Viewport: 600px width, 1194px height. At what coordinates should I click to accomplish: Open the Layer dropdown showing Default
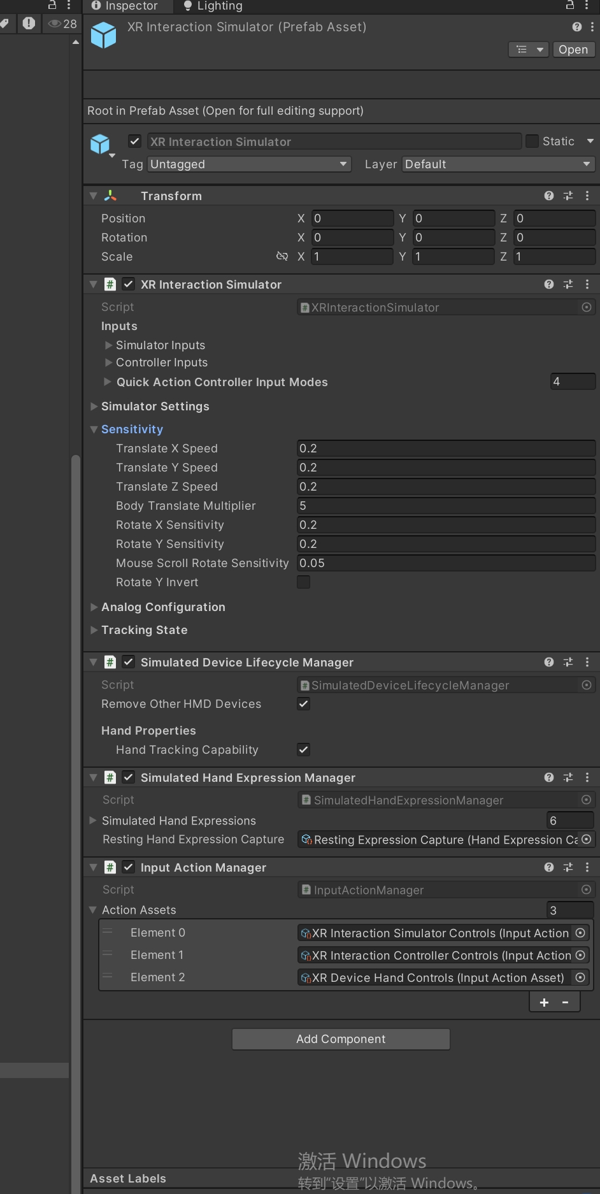click(498, 164)
